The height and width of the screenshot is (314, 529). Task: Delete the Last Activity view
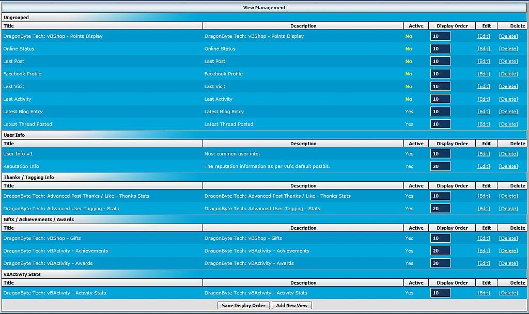point(508,99)
